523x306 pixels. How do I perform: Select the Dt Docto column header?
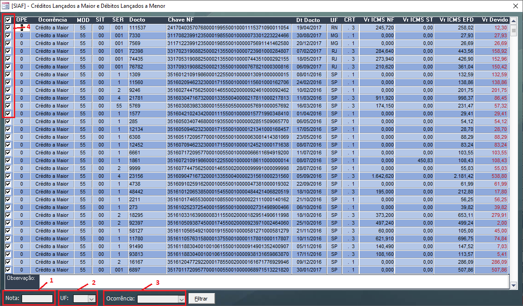click(308, 20)
